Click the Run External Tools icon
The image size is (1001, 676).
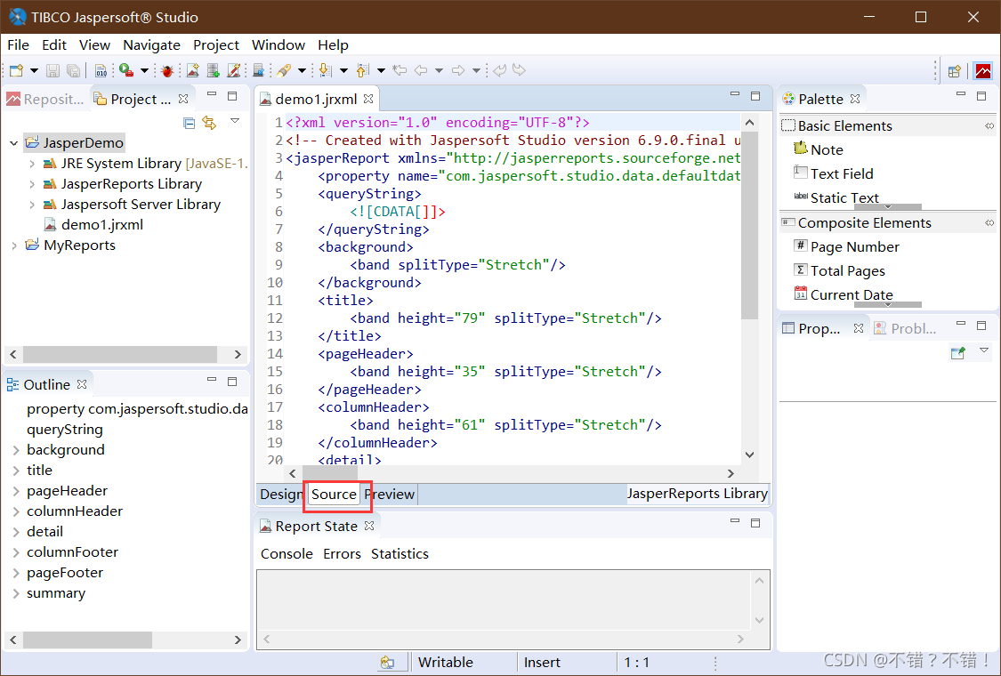tap(126, 70)
